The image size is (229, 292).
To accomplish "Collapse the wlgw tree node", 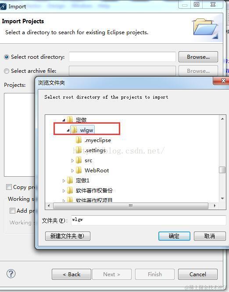I will tap(68, 130).
